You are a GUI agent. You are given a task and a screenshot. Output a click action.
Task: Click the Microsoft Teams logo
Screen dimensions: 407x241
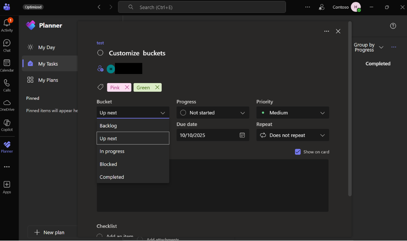pos(7,7)
